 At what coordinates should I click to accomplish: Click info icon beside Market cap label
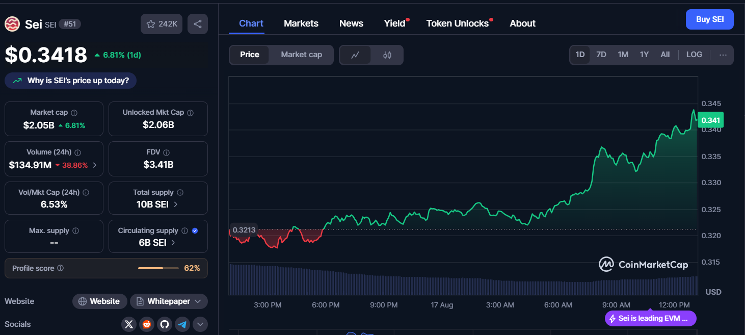74,113
